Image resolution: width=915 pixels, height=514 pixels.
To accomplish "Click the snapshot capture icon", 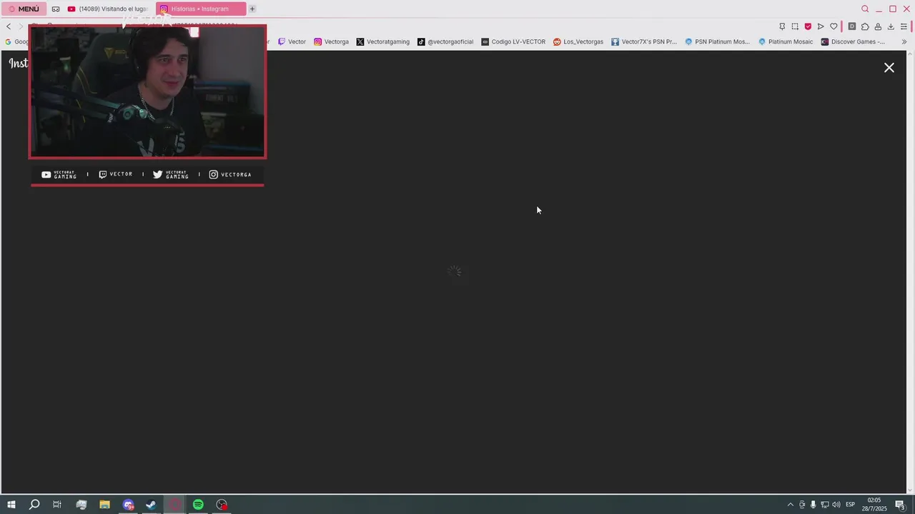I will [795, 26].
